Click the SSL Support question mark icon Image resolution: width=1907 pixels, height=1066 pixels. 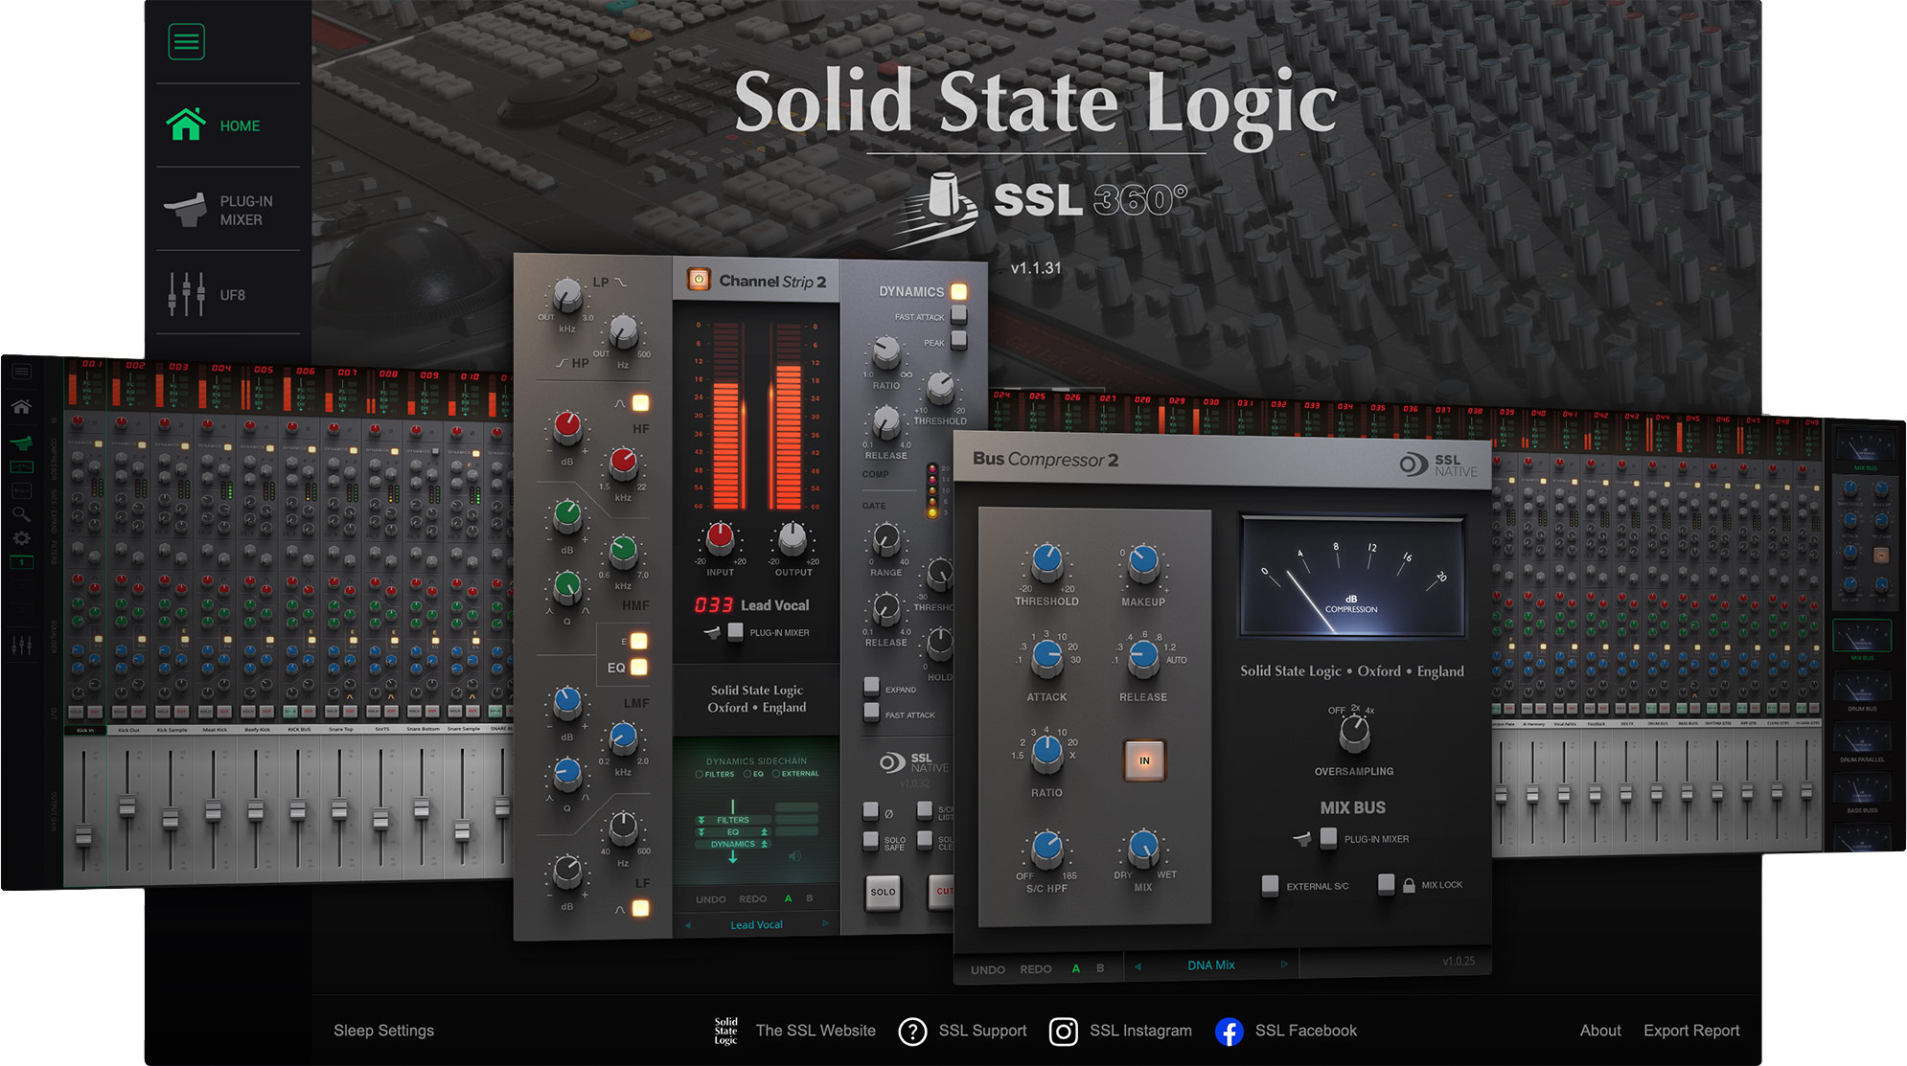912,1032
